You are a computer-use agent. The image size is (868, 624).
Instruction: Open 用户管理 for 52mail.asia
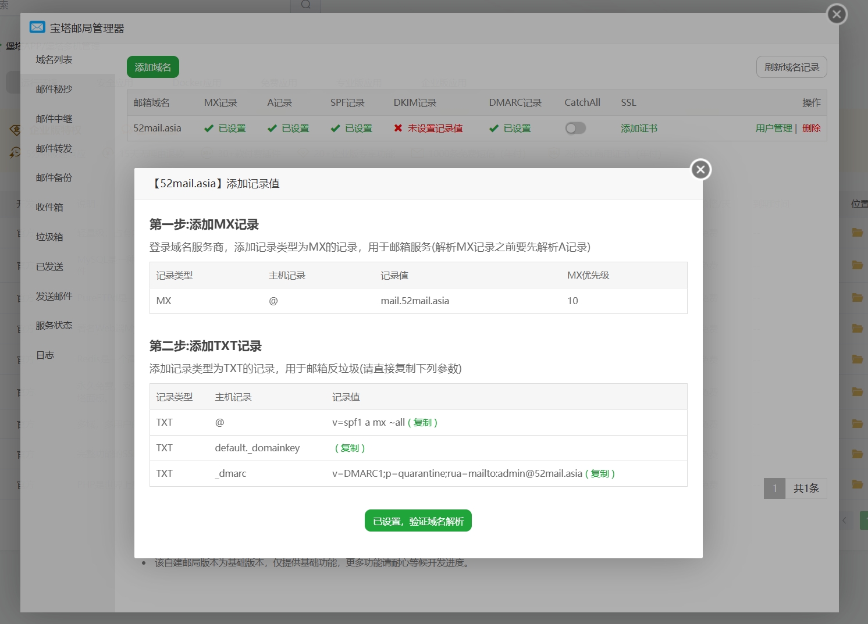point(773,128)
